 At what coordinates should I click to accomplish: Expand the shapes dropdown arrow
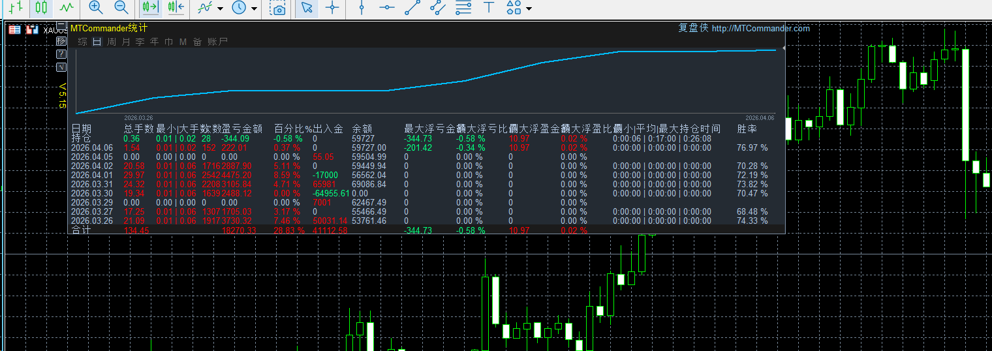click(x=528, y=8)
